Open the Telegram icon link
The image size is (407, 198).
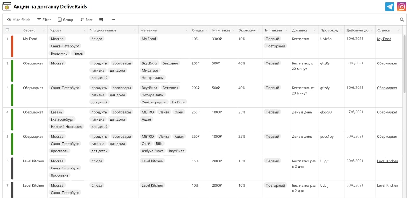coord(390,7)
